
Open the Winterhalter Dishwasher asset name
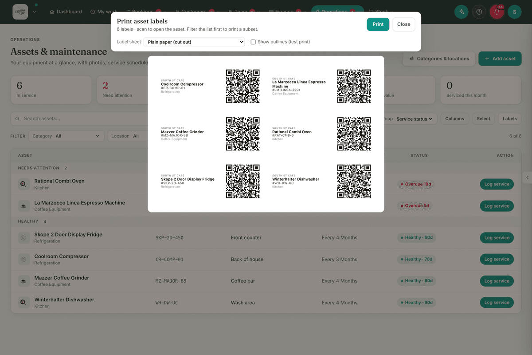click(64, 300)
